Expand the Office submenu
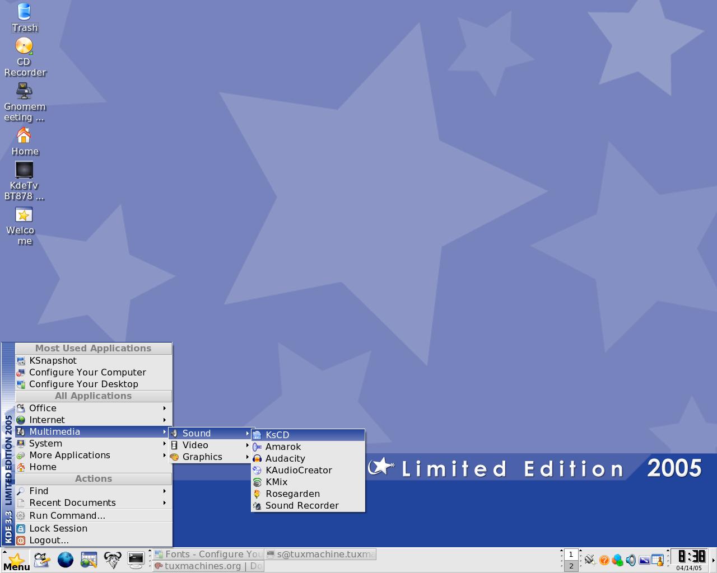Screen dimensions: 717x573 92,408
